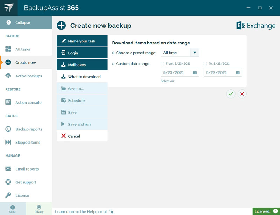280x215 pixels.
Task: Select Choose a preset range radio button
Action: pos(113,53)
